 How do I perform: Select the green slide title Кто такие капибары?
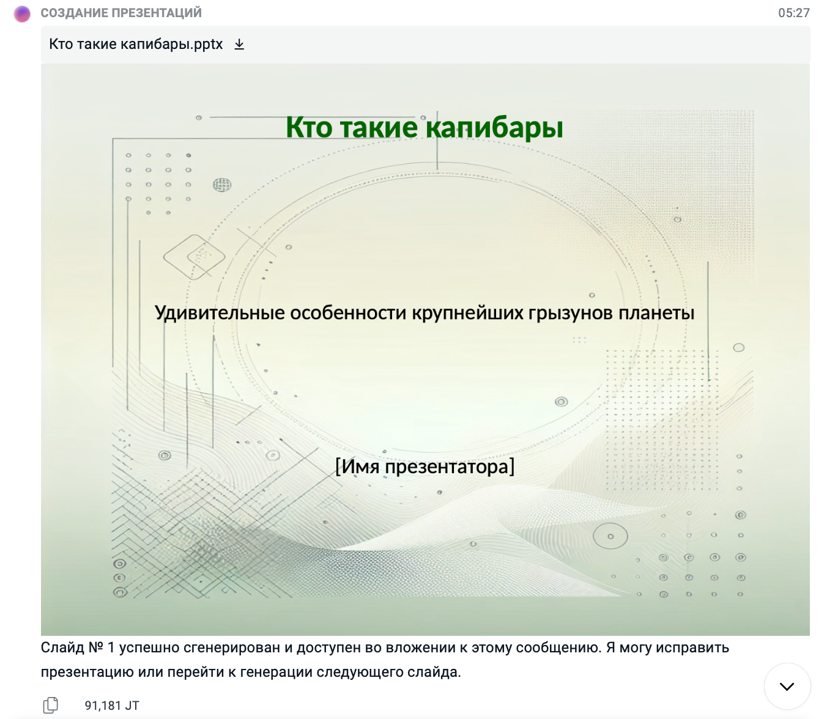click(x=425, y=127)
